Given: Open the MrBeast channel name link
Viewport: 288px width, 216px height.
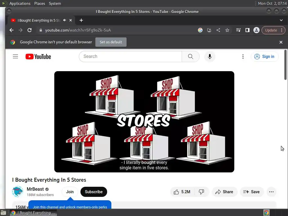Looking at the screenshot, I should click(x=35, y=189).
